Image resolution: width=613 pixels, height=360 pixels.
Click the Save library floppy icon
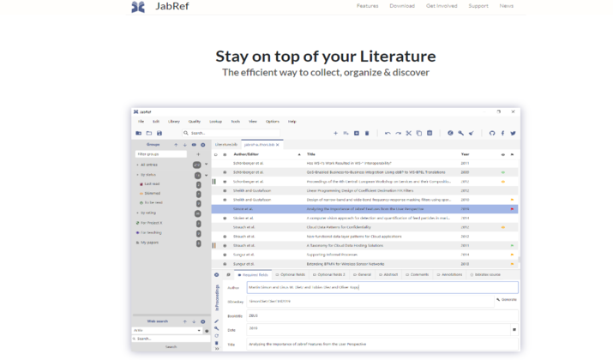tap(159, 134)
